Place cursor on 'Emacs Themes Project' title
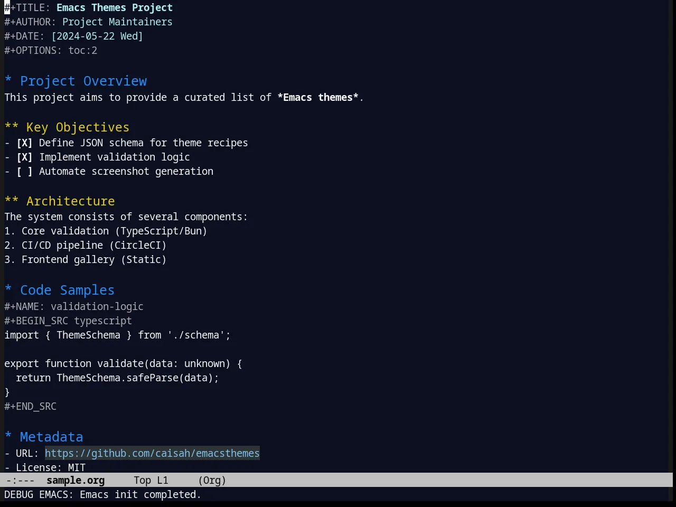The width and height of the screenshot is (676, 507). coord(115,8)
